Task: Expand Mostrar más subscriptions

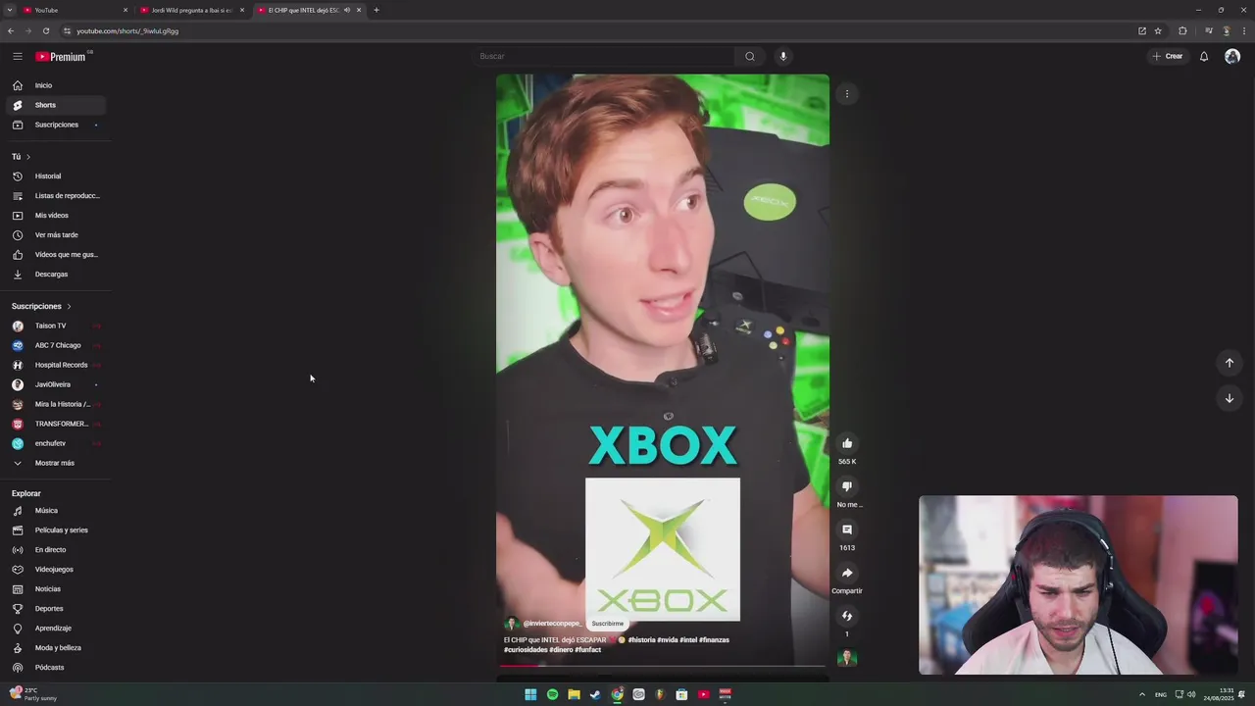Action: click(56, 463)
